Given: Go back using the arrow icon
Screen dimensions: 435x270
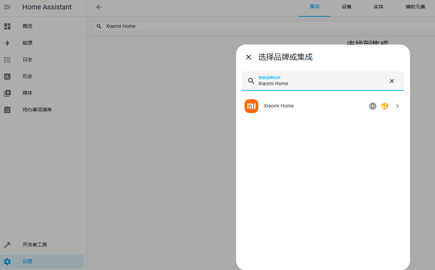Looking at the screenshot, I should [x=99, y=7].
